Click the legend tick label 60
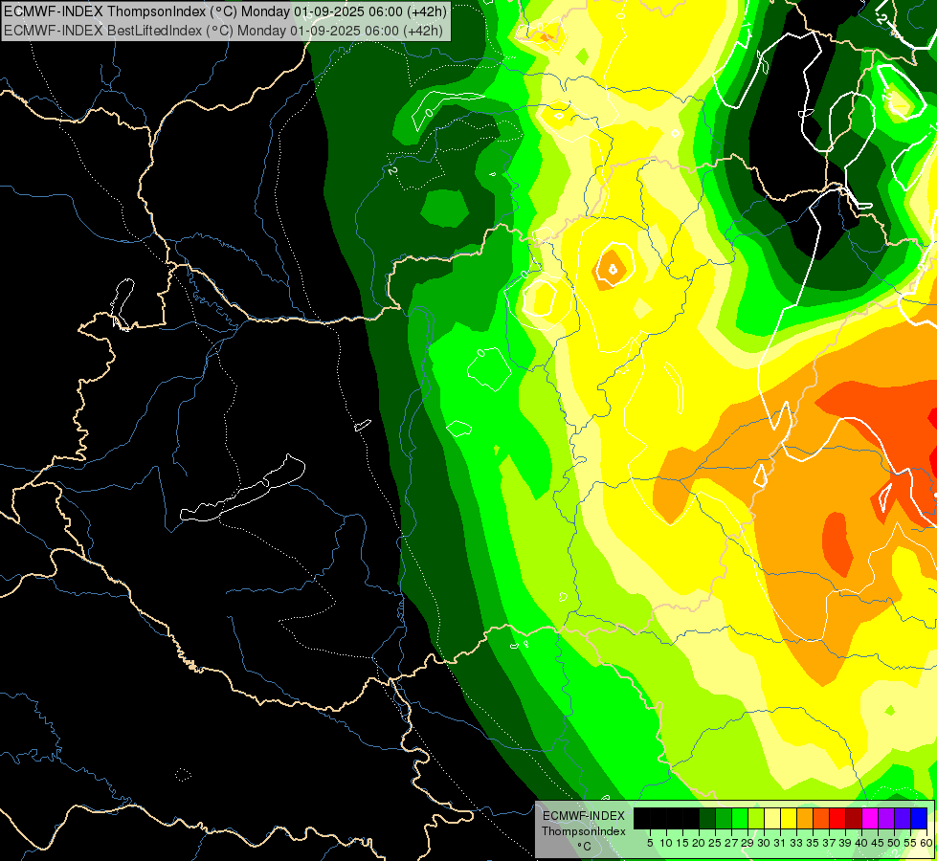937x861 pixels. pyautogui.click(x=926, y=843)
